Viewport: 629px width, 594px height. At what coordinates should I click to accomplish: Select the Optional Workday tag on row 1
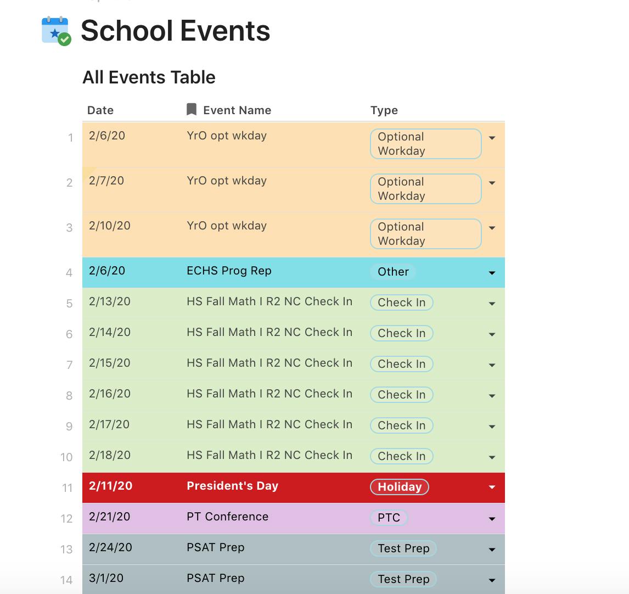pos(425,144)
